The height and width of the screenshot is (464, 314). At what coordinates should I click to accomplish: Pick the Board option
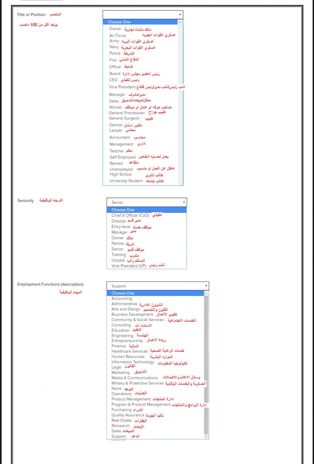[115, 73]
